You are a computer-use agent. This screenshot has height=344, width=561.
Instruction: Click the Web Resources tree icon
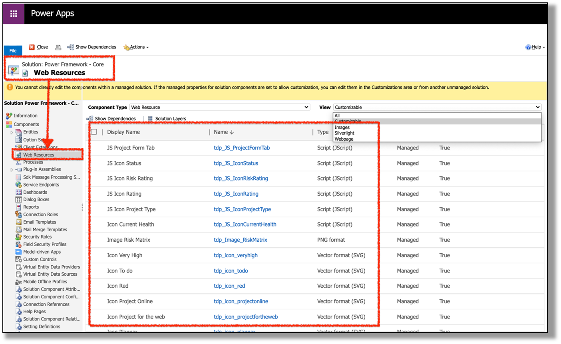click(x=18, y=155)
